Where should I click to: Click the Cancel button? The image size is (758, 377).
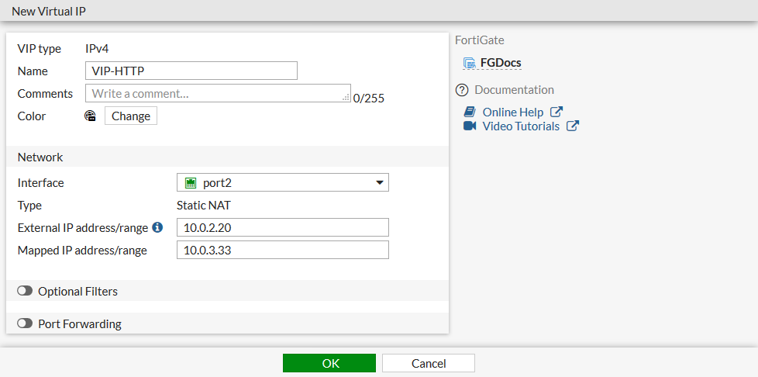click(x=428, y=363)
